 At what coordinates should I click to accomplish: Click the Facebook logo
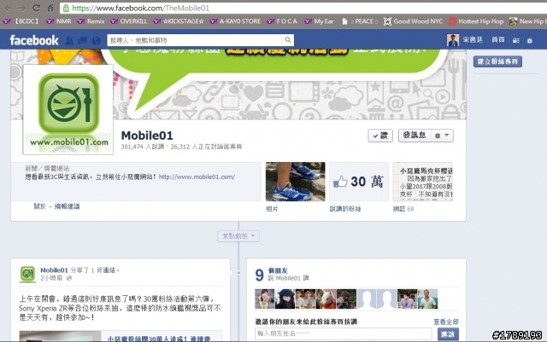[x=34, y=40]
